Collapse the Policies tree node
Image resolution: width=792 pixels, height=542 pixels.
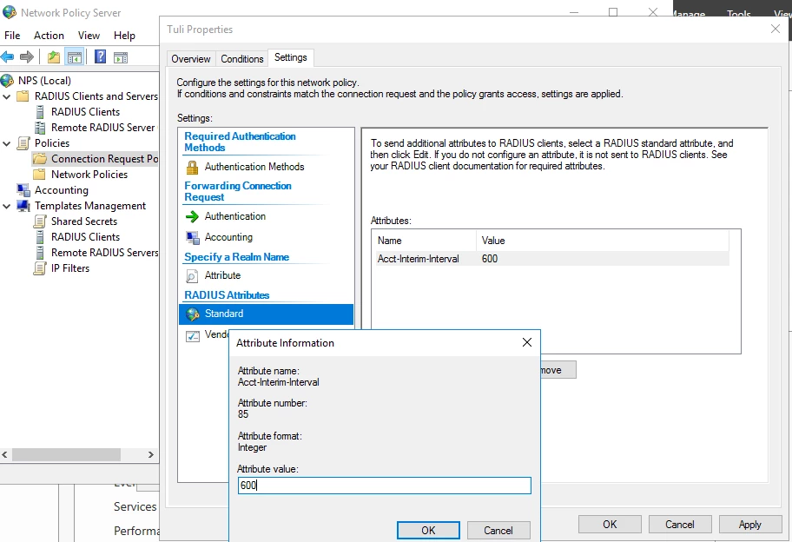(x=7, y=143)
